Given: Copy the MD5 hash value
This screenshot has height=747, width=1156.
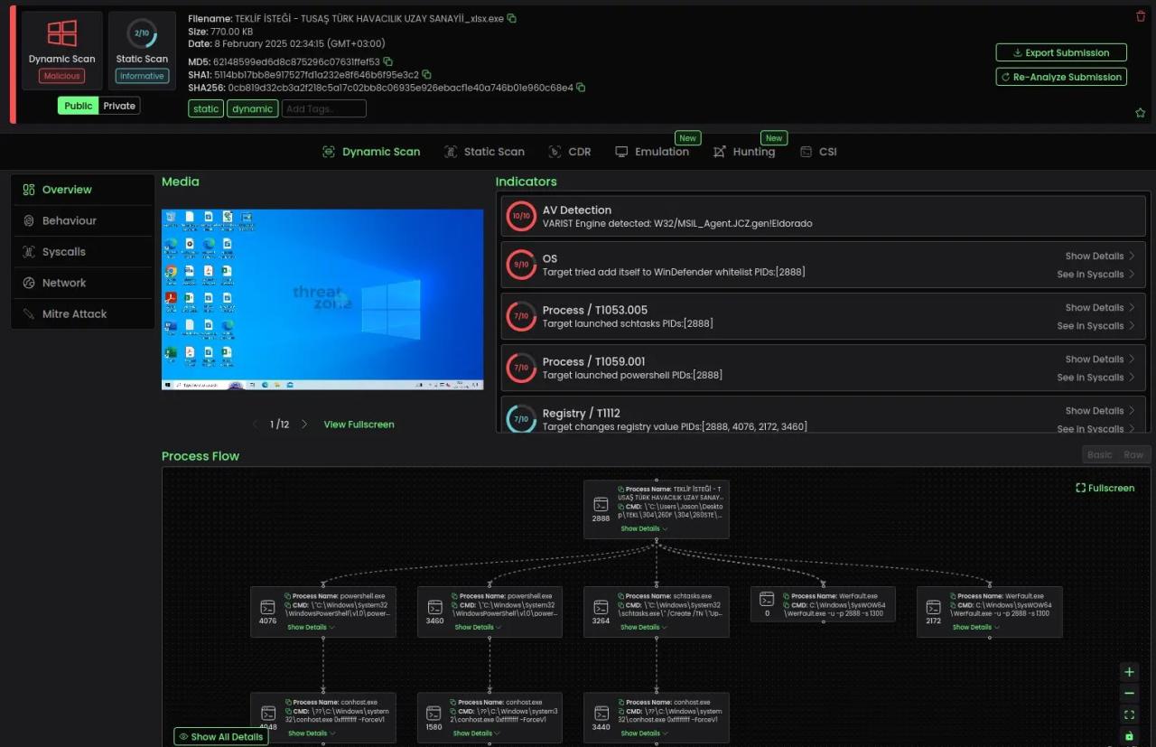Looking at the screenshot, I should [x=387, y=62].
